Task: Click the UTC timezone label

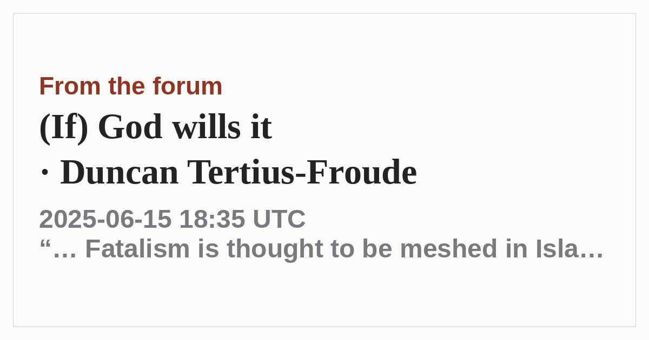Action: (x=279, y=219)
